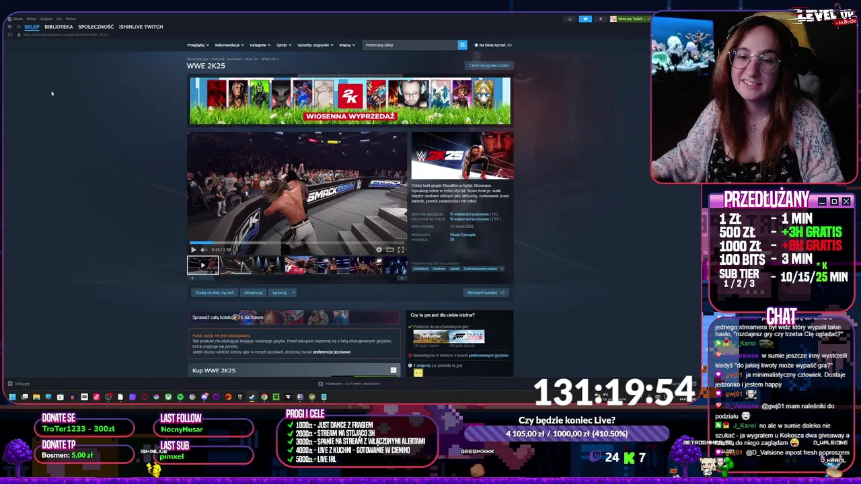
Task: Click Wyświetl kolejkę button
Action: 486,292
